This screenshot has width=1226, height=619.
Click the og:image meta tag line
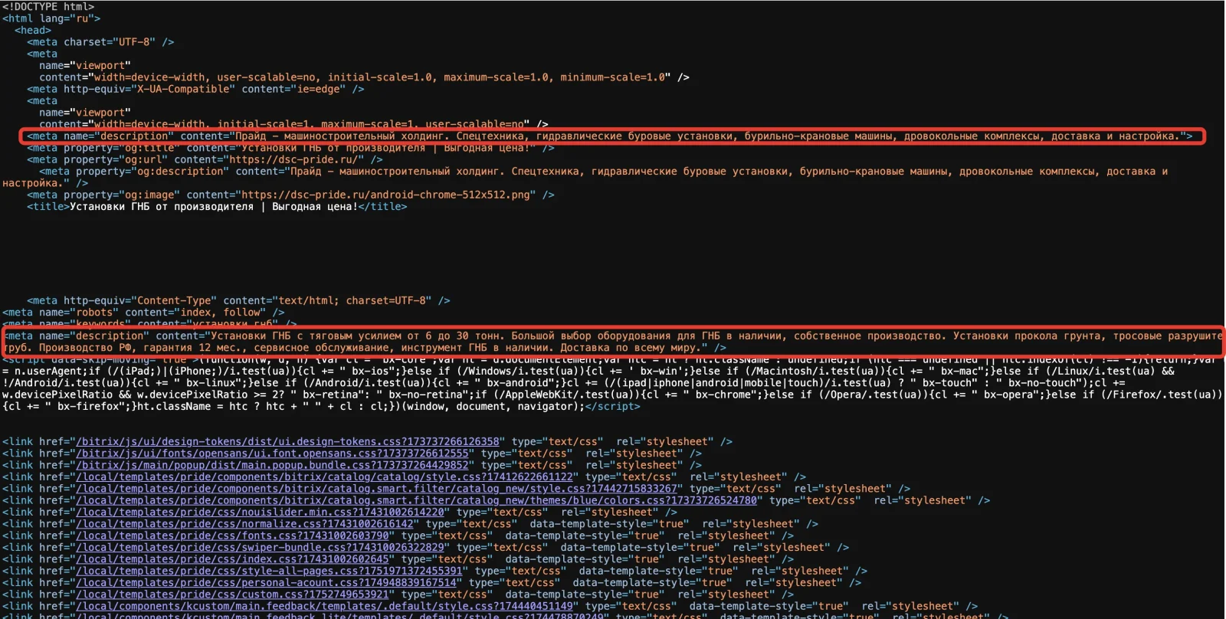pyautogui.click(x=290, y=195)
